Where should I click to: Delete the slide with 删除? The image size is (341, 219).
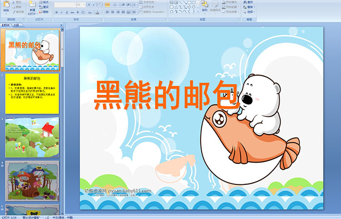pos(44,12)
